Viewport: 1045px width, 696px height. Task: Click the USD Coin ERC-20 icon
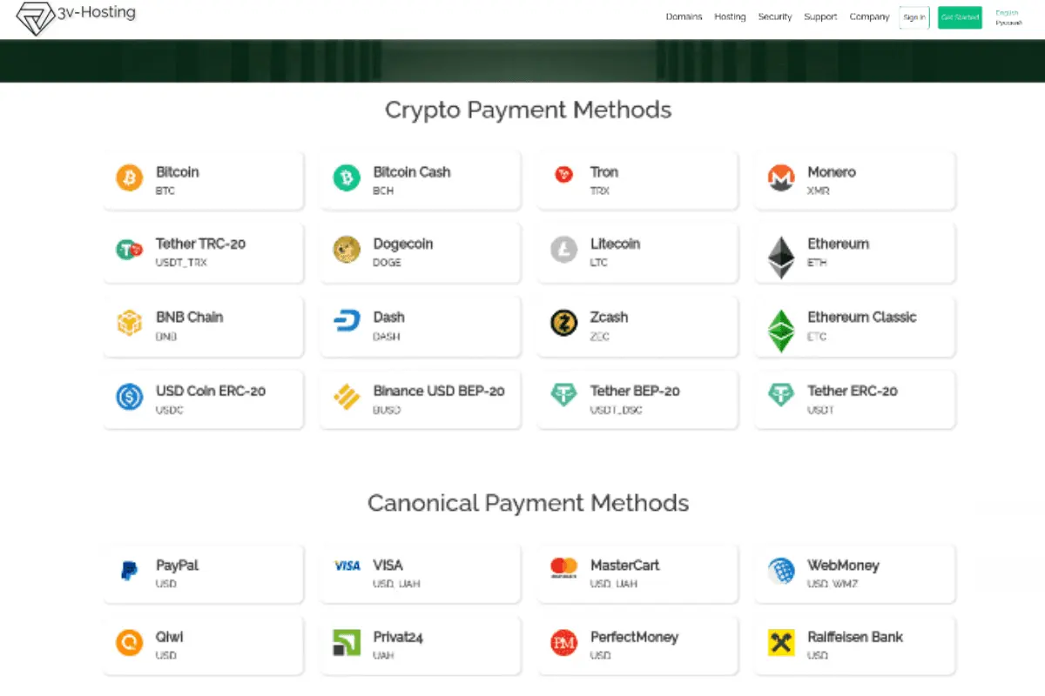click(129, 397)
